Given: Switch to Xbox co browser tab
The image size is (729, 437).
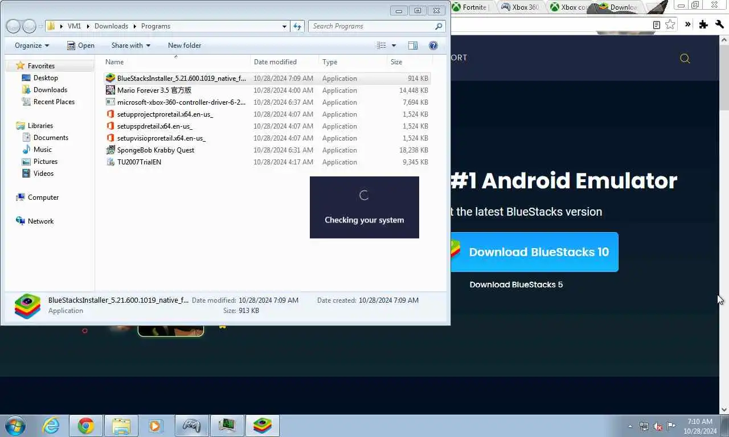Looking at the screenshot, I should pos(568,7).
